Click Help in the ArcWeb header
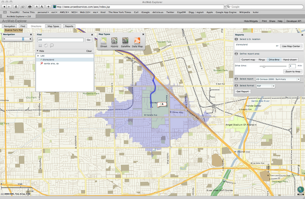The height and width of the screenshot is (199, 305). click(x=280, y=21)
